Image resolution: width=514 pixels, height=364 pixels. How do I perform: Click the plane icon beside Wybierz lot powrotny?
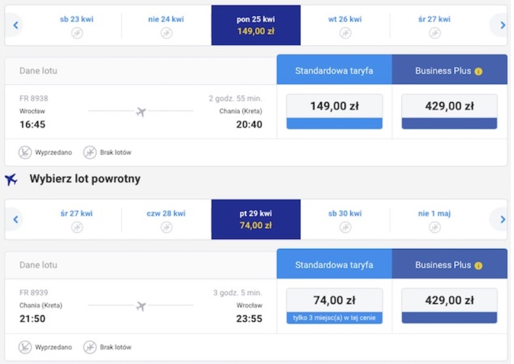11,180
